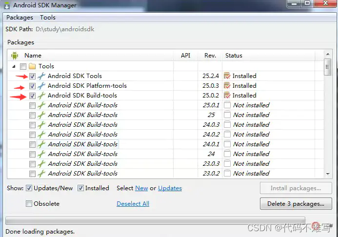Image resolution: width=338 pixels, height=237 pixels.
Task: Click the scrollbar up arrow
Action: (x=328, y=54)
